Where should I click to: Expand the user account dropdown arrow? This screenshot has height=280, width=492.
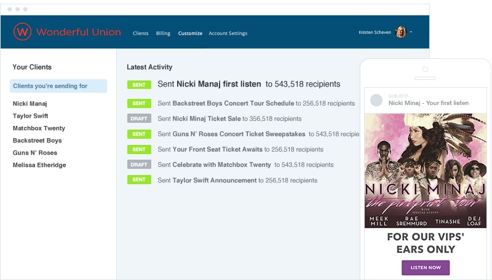[411, 33]
